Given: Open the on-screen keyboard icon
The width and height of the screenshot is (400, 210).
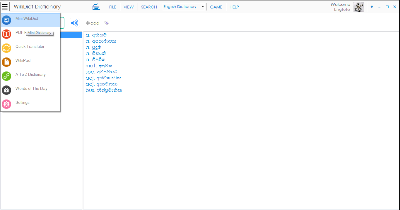Looking at the screenshot, I should pyautogui.click(x=96, y=7).
